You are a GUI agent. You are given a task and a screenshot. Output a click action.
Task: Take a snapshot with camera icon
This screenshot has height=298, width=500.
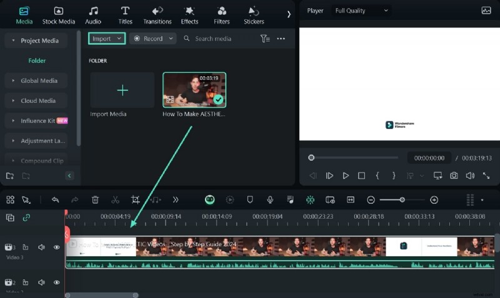point(454,176)
